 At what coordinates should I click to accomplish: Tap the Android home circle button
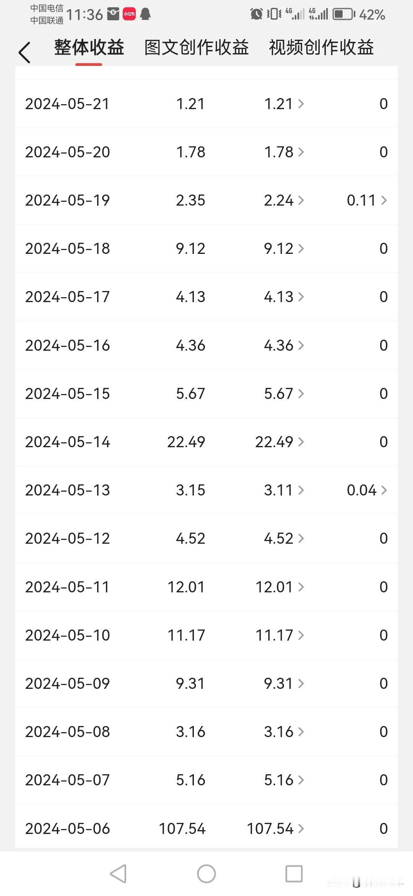pyautogui.click(x=206, y=874)
